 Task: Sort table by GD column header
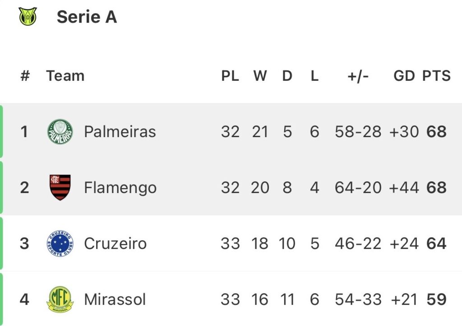pos(404,76)
